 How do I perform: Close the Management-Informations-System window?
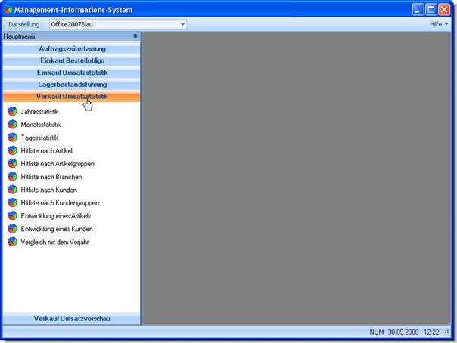pos(444,10)
